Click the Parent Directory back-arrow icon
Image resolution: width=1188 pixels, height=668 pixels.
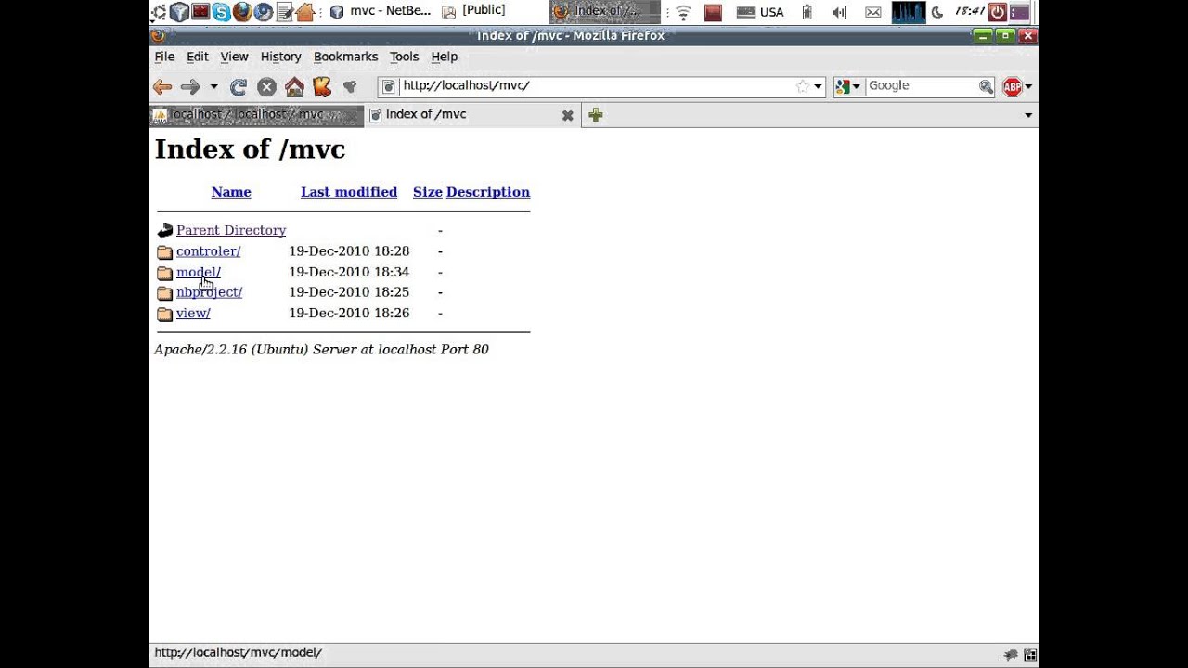point(165,230)
